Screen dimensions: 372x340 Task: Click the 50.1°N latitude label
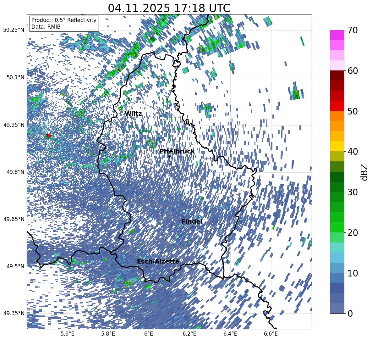coord(15,77)
